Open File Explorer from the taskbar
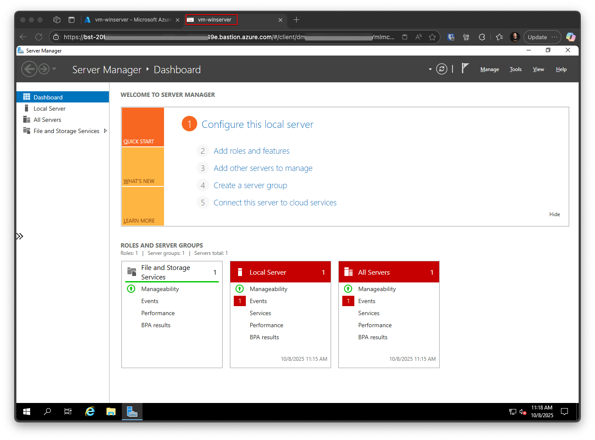 click(x=111, y=412)
